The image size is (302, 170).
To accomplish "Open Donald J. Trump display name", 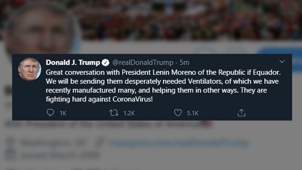I will (x=73, y=62).
